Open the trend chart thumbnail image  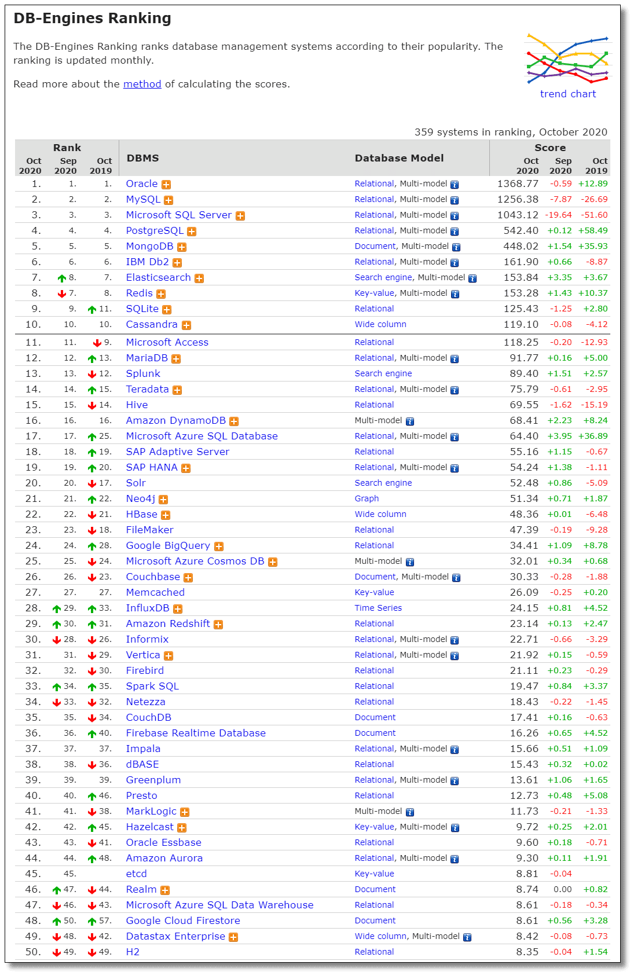[567, 58]
